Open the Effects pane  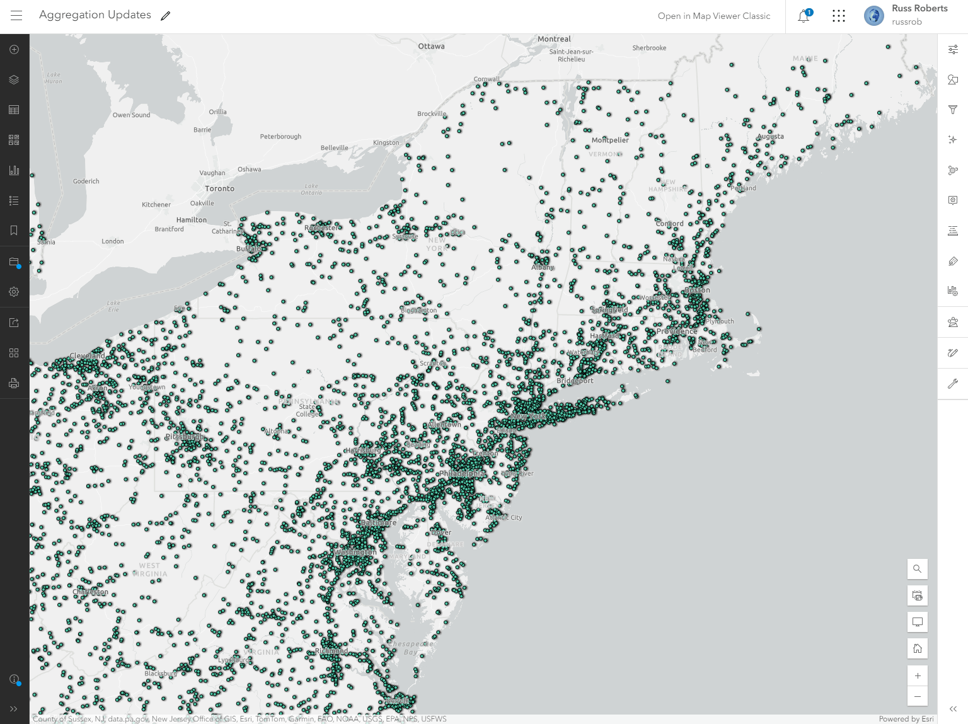tap(952, 139)
